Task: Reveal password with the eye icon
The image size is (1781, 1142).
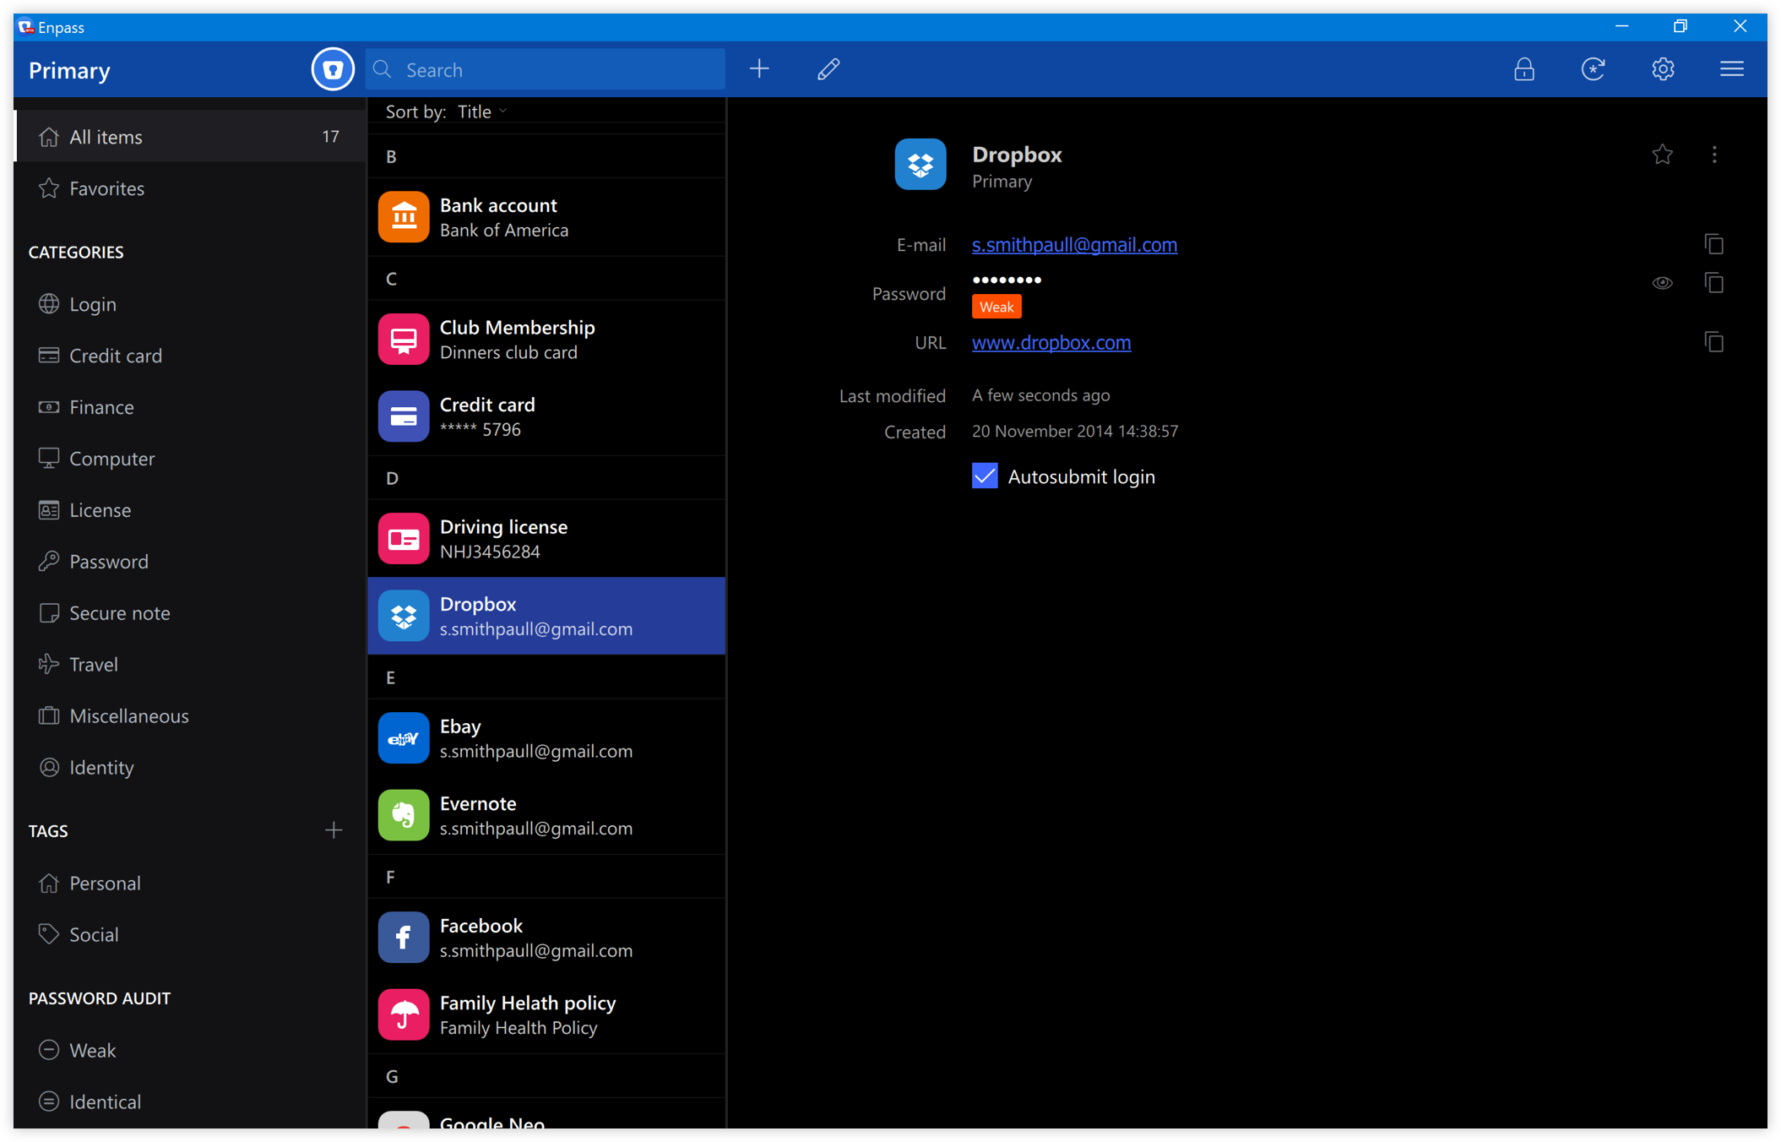Action: coord(1662,283)
